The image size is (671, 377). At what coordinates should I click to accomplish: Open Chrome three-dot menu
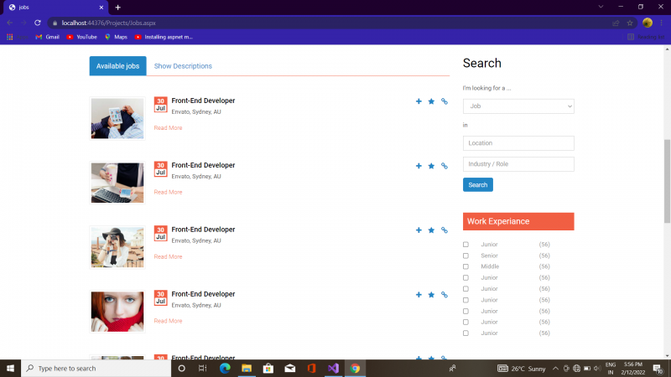pos(661,23)
